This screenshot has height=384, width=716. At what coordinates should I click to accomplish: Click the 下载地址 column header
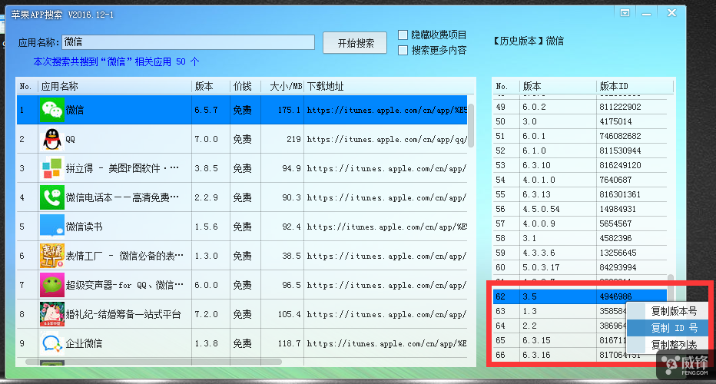pyautogui.click(x=386, y=86)
